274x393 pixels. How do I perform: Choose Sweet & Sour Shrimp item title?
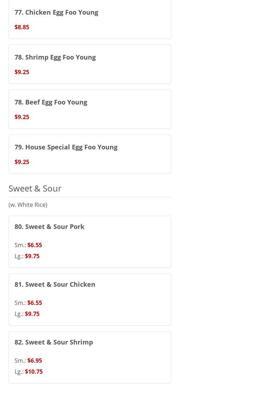click(54, 342)
